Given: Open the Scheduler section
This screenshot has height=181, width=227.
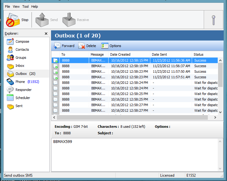Looking at the screenshot, I should [23, 98].
